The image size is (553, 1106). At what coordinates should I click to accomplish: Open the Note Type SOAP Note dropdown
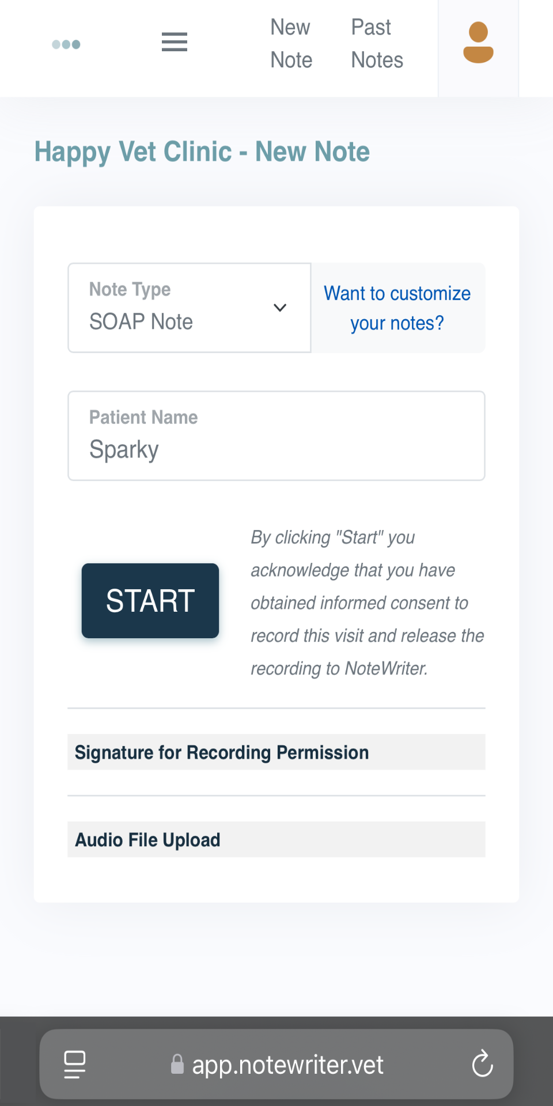pyautogui.click(x=190, y=308)
